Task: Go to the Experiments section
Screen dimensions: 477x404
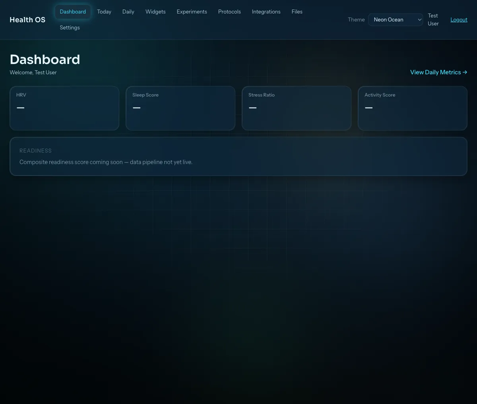Action: click(192, 12)
